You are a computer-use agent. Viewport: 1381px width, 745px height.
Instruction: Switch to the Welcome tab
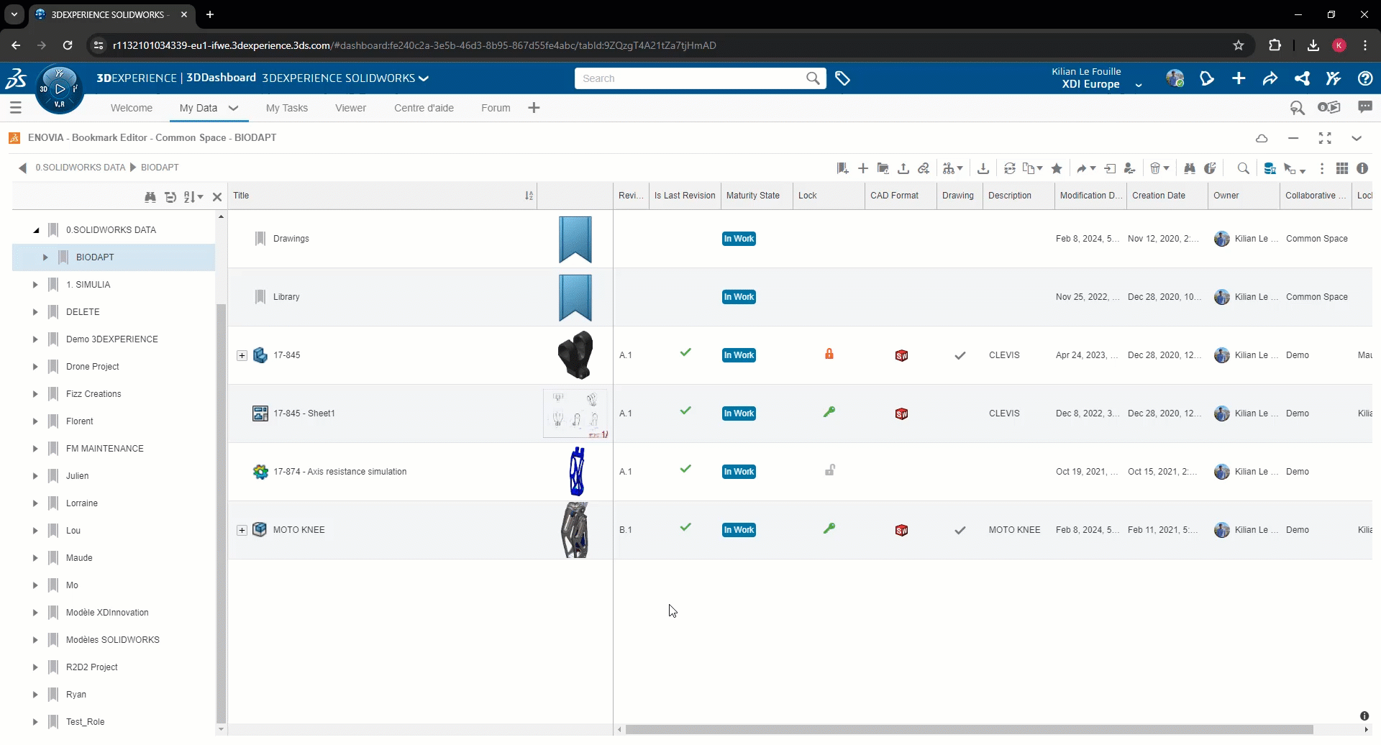pos(132,108)
